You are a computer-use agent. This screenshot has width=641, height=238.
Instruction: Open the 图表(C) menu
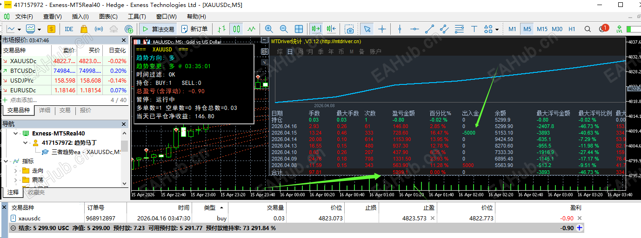[x=108, y=16]
